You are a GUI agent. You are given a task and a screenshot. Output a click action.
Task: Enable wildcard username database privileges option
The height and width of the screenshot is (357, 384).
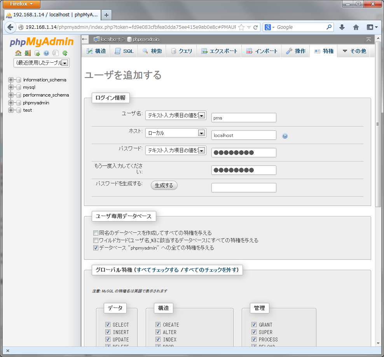pos(96,240)
